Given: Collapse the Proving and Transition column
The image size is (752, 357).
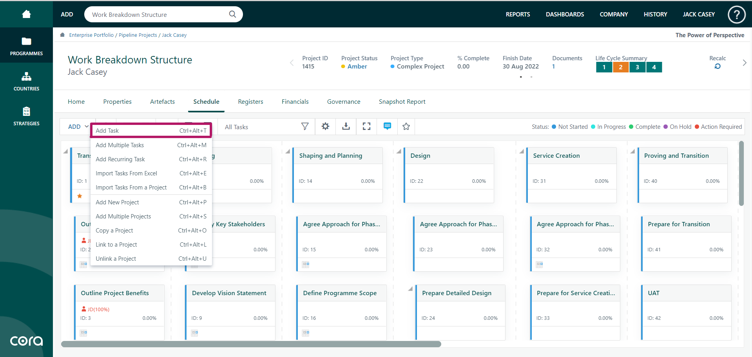Looking at the screenshot, I should (x=632, y=151).
